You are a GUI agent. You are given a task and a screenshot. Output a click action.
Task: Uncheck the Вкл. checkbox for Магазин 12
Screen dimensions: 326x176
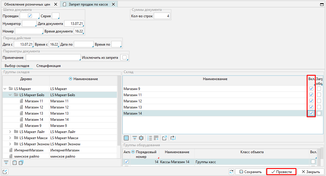tap(311, 101)
